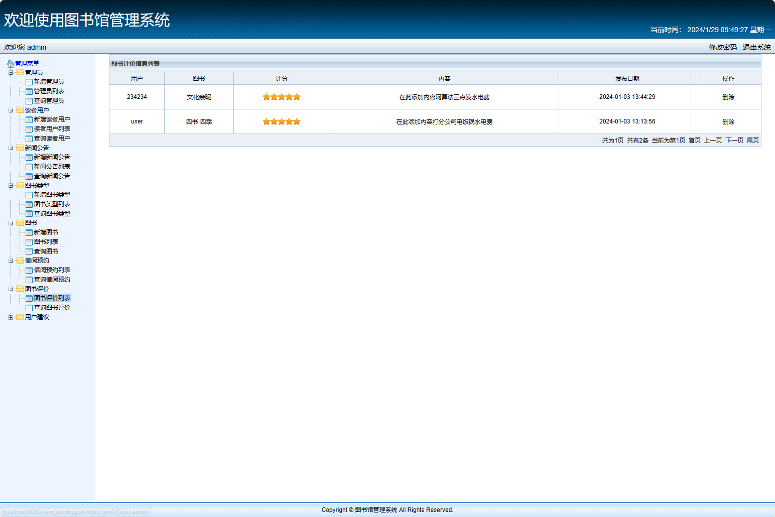Collapse the 图书类型 tree node
This screenshot has width=775, height=517.
(x=11, y=186)
